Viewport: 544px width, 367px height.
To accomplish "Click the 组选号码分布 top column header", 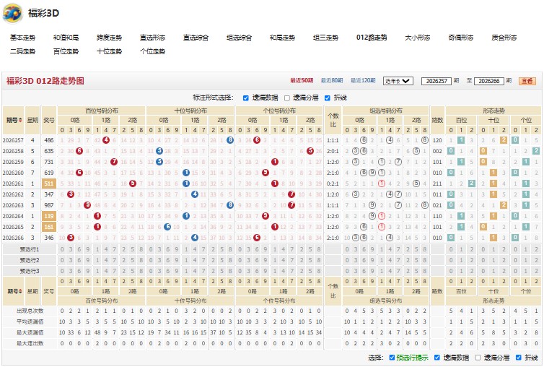I will pyautogui.click(x=386, y=111).
